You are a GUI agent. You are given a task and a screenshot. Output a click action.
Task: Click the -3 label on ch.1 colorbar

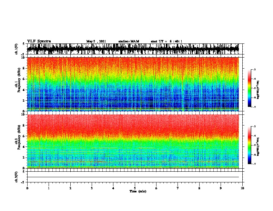(254, 70)
